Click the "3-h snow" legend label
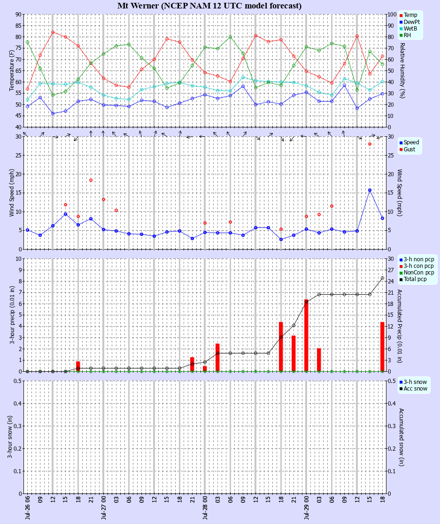The height and width of the screenshot is (524, 440). 415,382
